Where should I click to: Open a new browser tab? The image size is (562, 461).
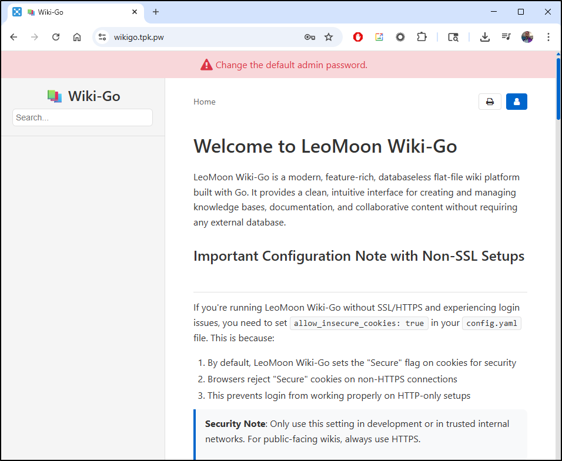click(x=156, y=12)
